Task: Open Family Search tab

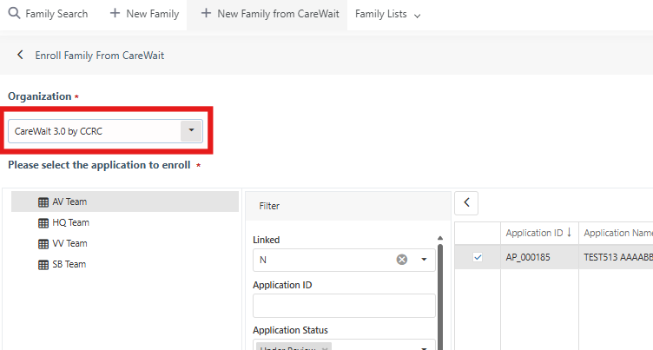Action: click(x=49, y=14)
